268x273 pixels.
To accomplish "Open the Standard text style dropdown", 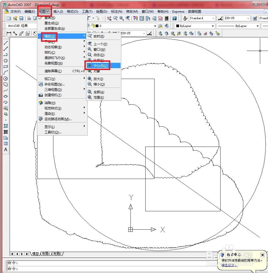I will [x=202, y=18].
